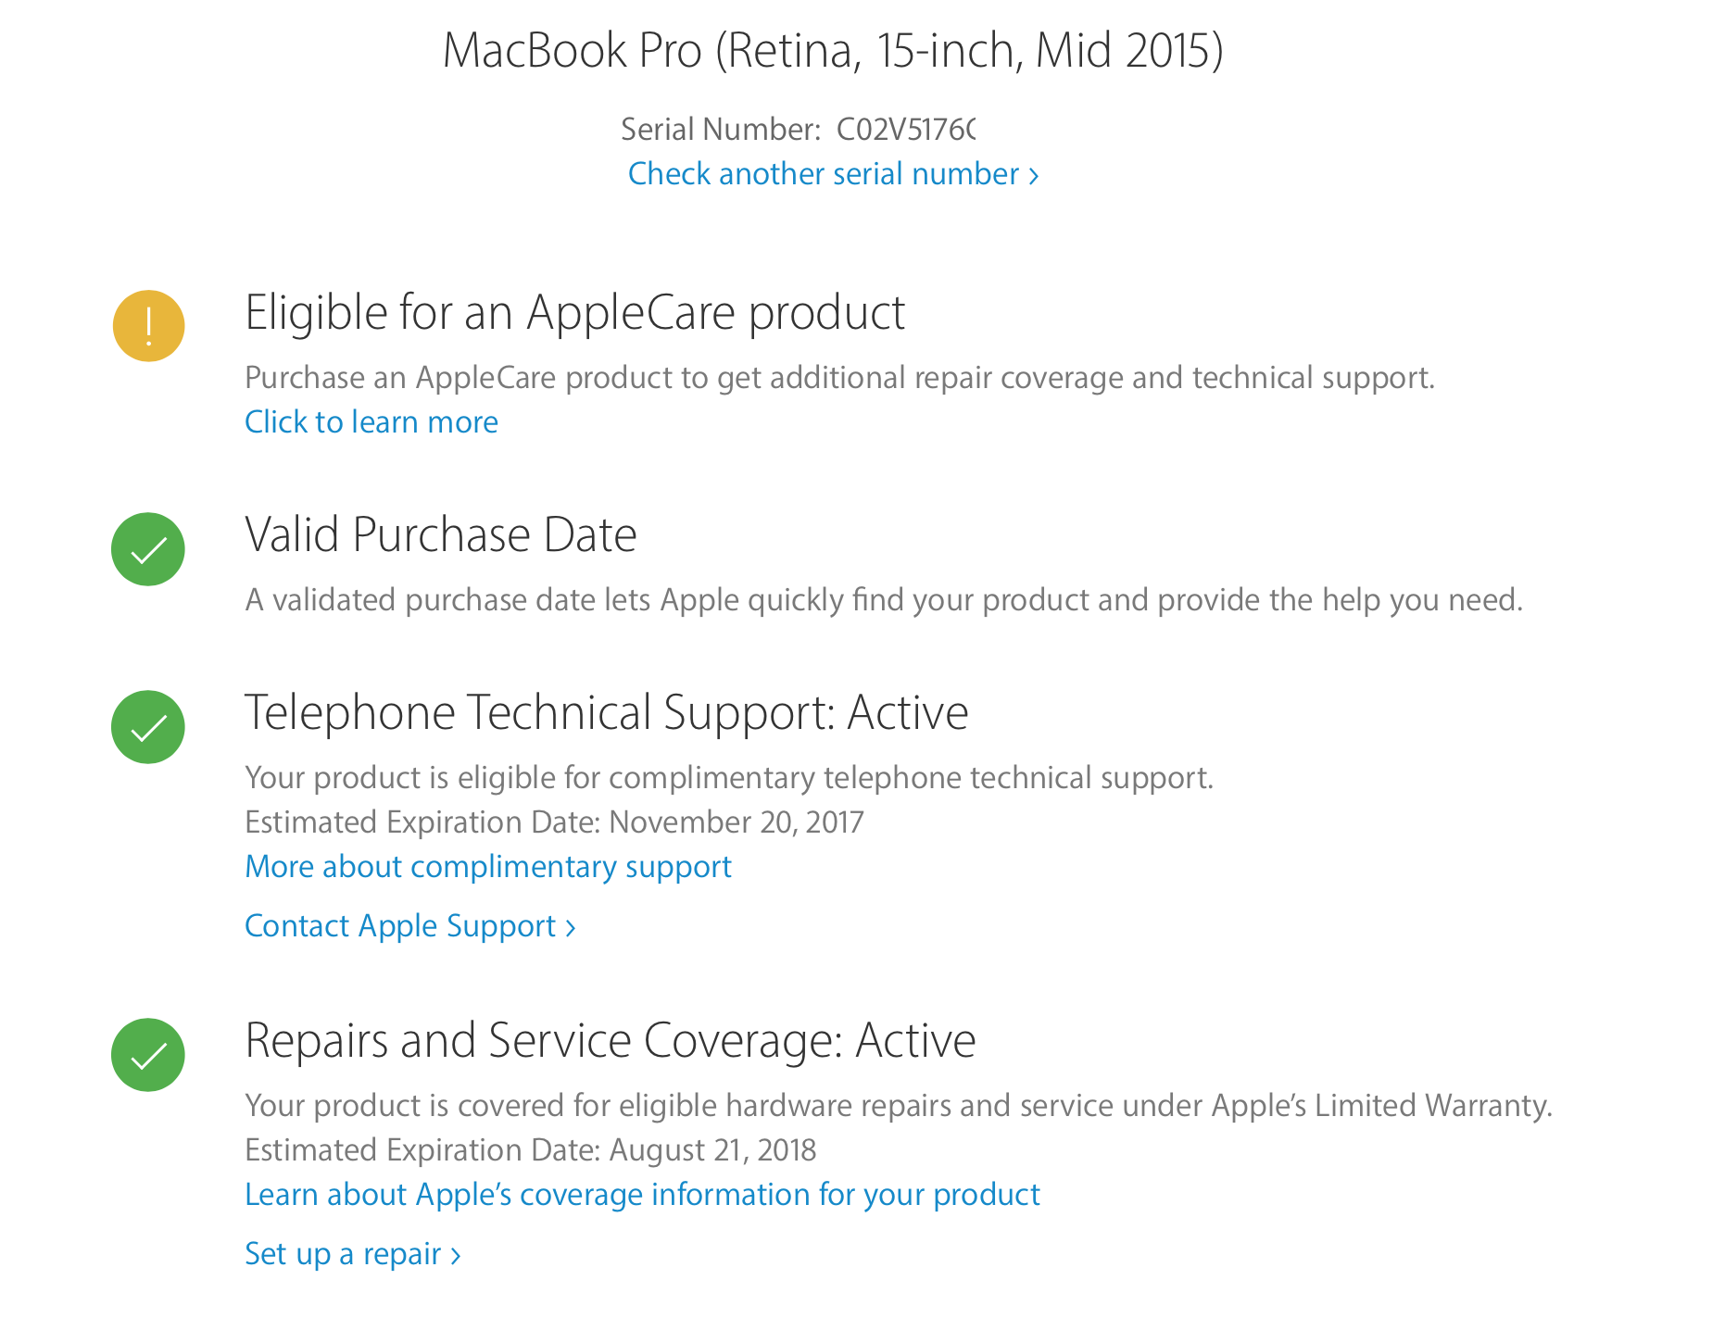Go to Contact Apple Support
The height and width of the screenshot is (1330, 1725).
click(x=409, y=926)
